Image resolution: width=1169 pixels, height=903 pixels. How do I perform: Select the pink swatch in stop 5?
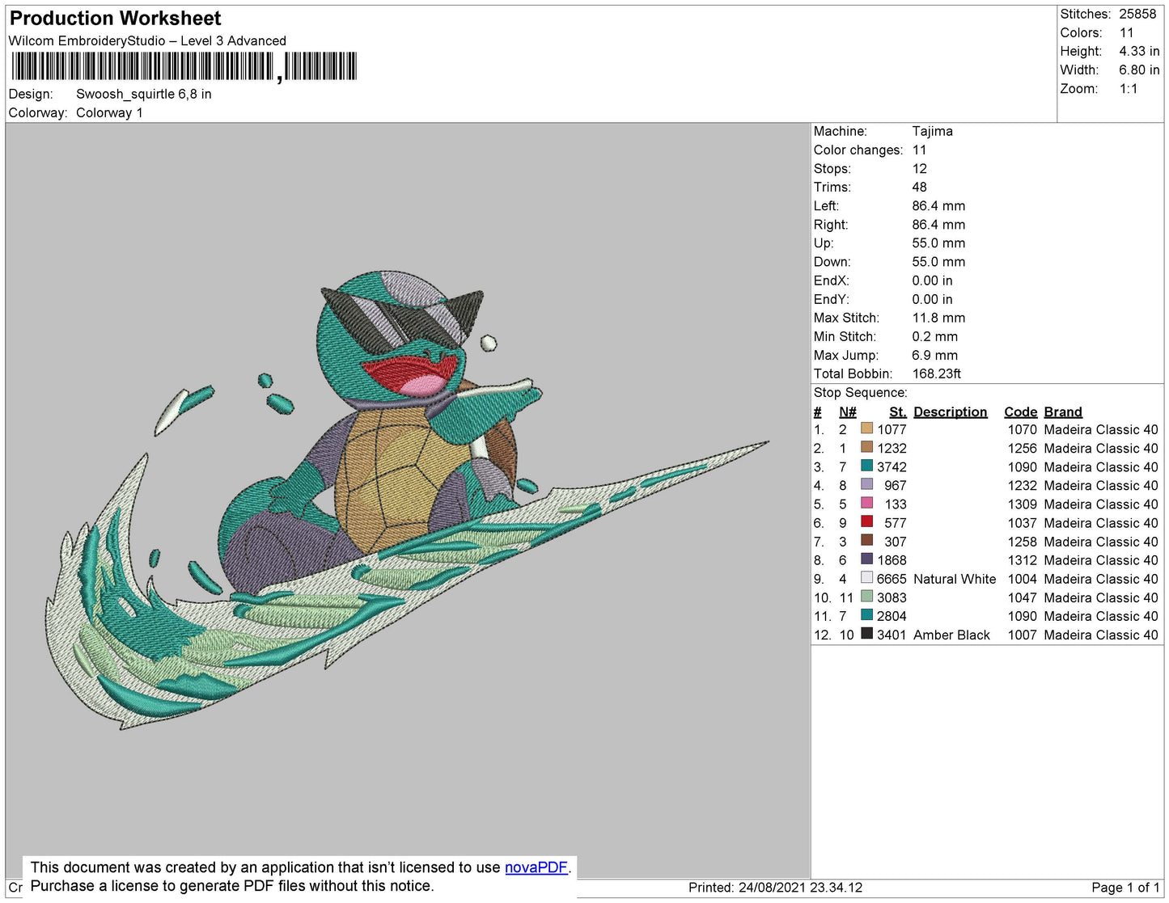(866, 503)
